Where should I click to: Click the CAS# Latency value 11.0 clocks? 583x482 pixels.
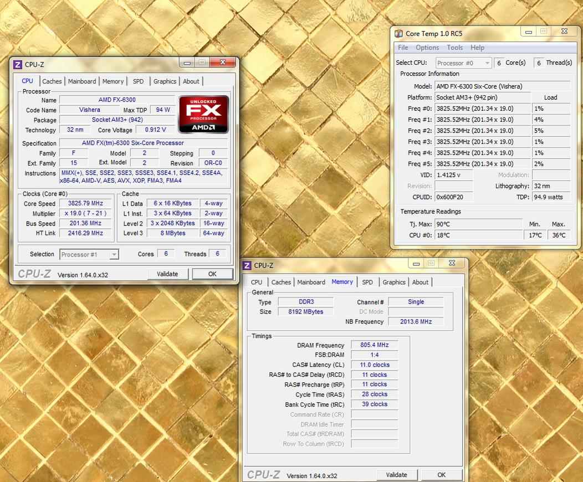[375, 365]
